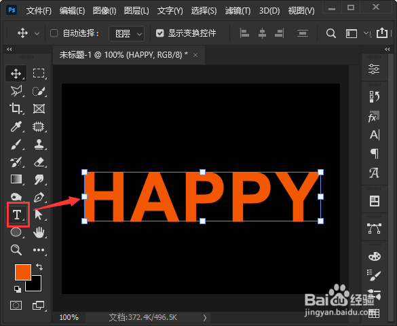This screenshot has width=397, height=326.
Task: Select the Brush tool
Action: [x=16, y=145]
